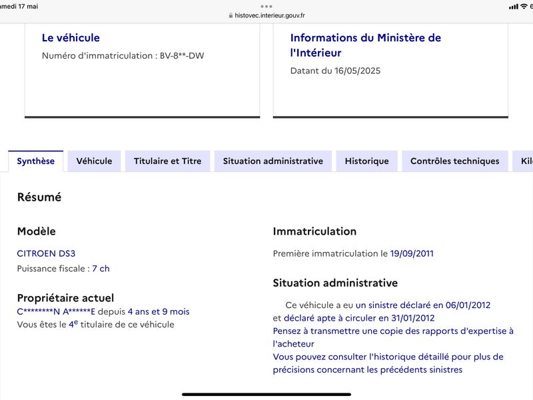Screen dimensions: 533x400
Task: Tap the cellular signal bars icon
Action: click(x=514, y=7)
